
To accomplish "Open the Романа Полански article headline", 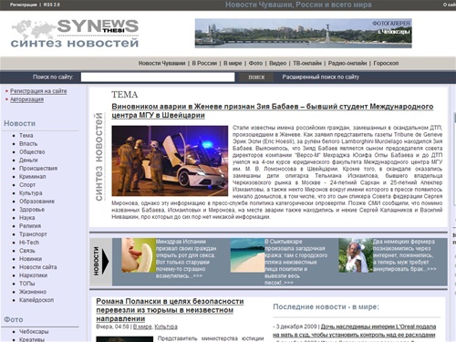I will point(170,310).
